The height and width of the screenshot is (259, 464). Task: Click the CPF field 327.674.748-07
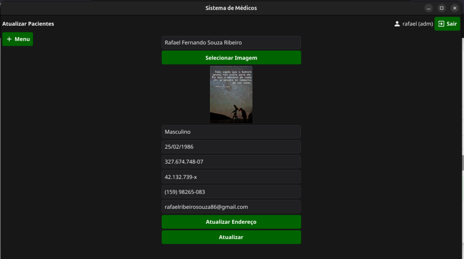[231, 162]
